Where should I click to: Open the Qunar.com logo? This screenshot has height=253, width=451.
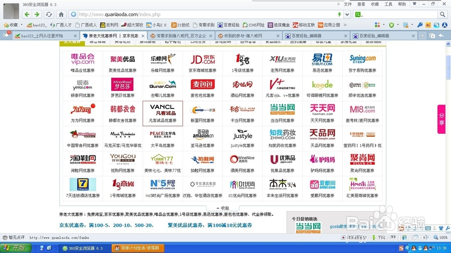[x=163, y=85]
